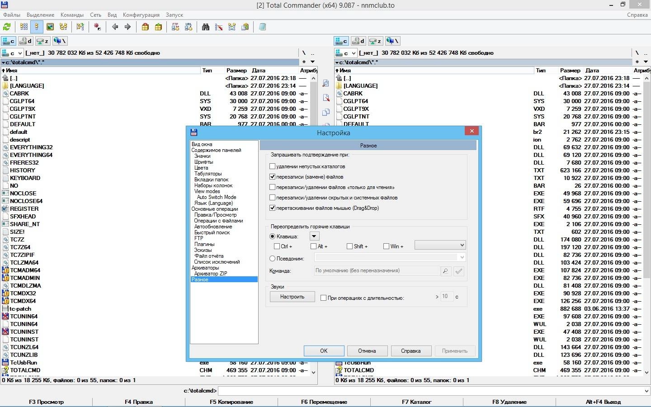Click Отмена button in settings dialog
The width and height of the screenshot is (651, 407).
(x=367, y=351)
